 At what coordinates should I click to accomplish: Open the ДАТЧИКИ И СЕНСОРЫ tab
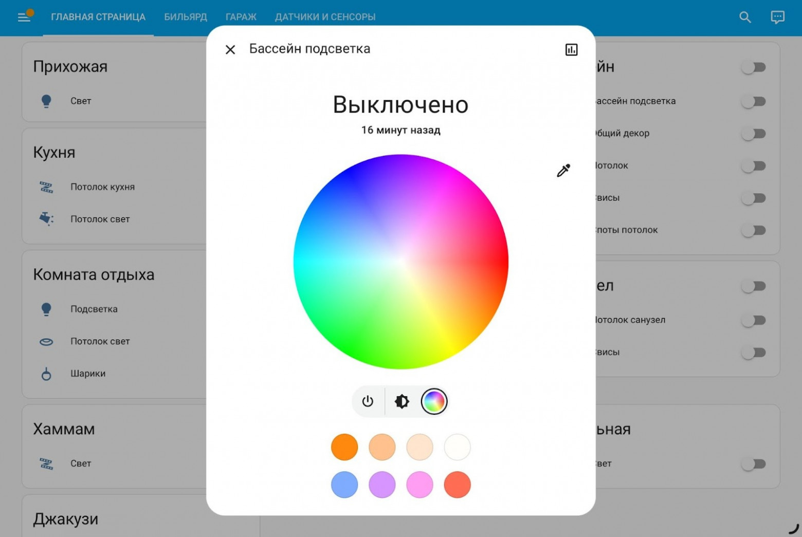(x=325, y=17)
